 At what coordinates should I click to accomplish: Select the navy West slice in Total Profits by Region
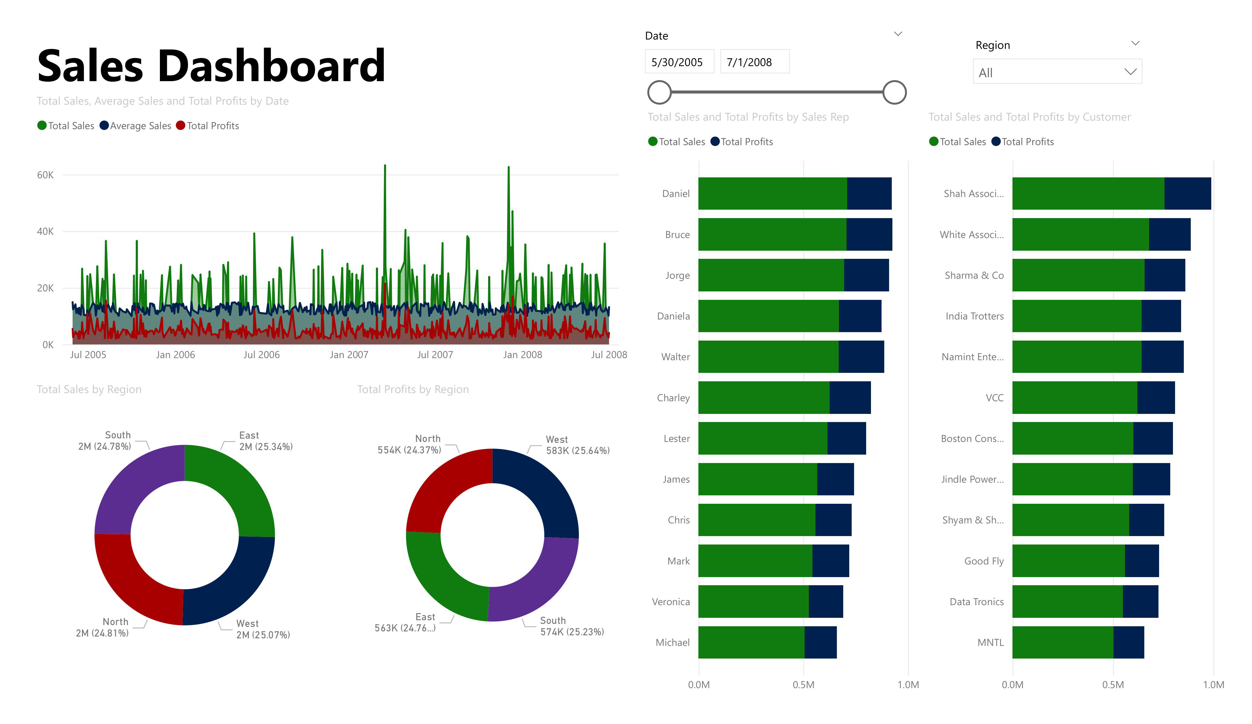[x=542, y=487]
